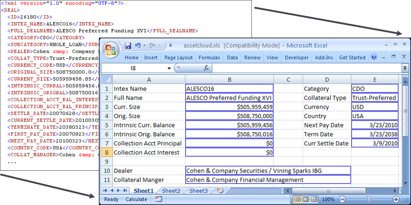Screen dimensions: 411x205
Task: Click the horizontal scrollbar right arrow
Action: [395, 191]
